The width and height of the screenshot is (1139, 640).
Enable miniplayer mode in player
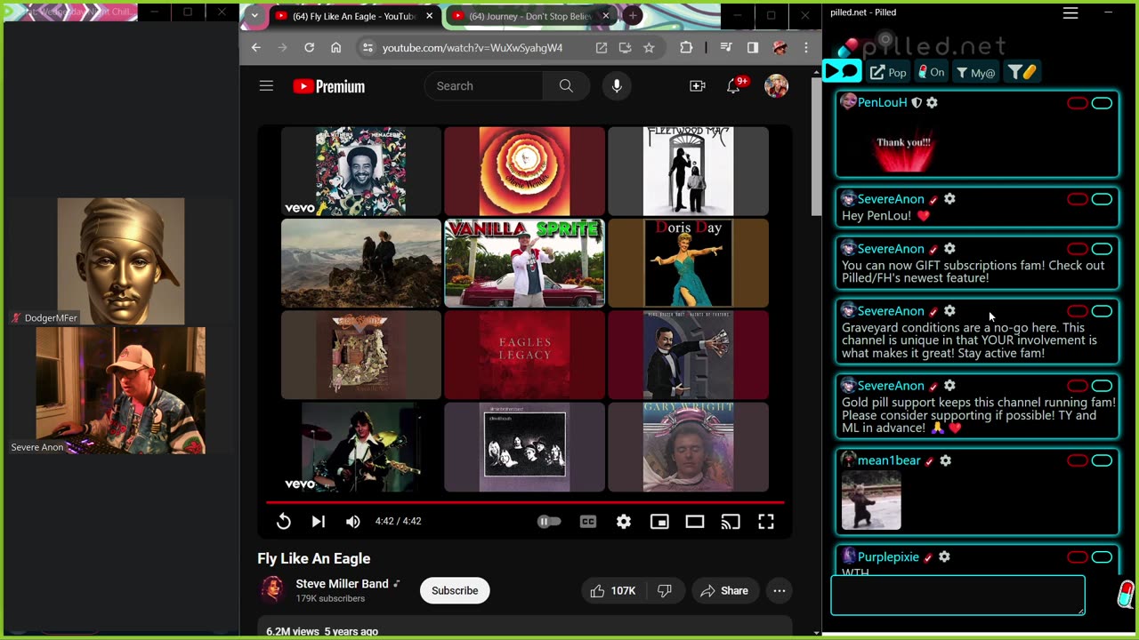659,522
